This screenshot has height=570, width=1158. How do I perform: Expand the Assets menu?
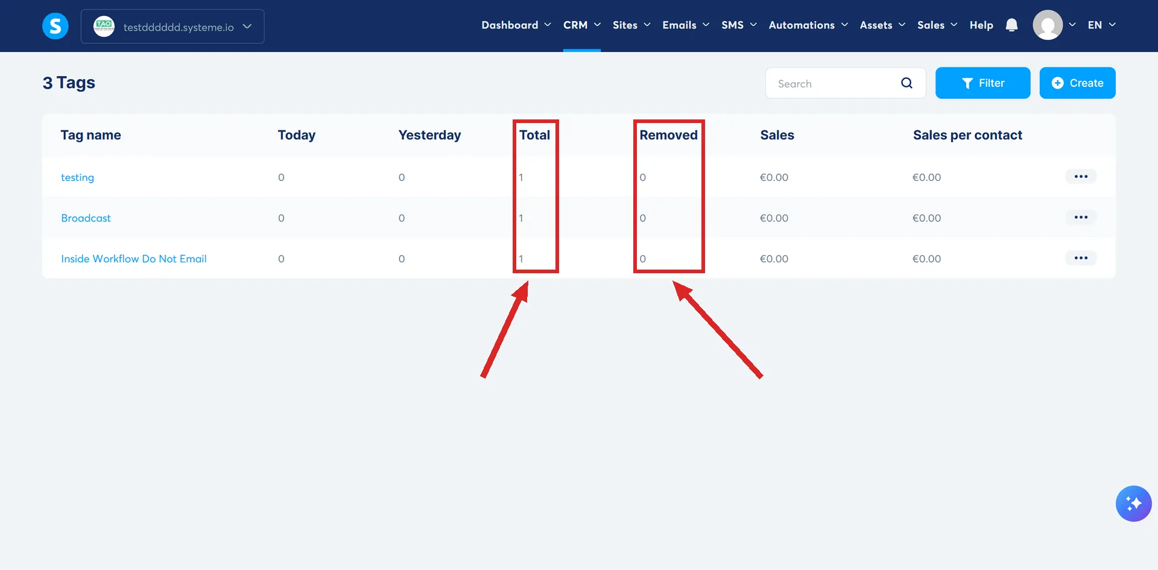(882, 25)
